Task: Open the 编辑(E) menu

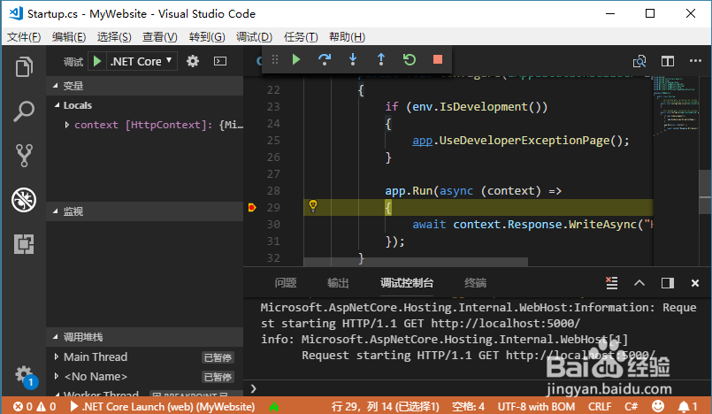Action: tap(69, 37)
